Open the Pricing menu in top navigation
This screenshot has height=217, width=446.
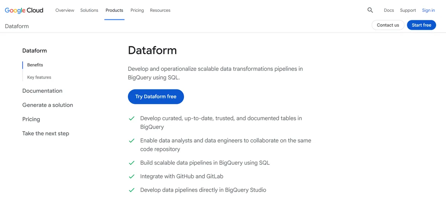[137, 10]
